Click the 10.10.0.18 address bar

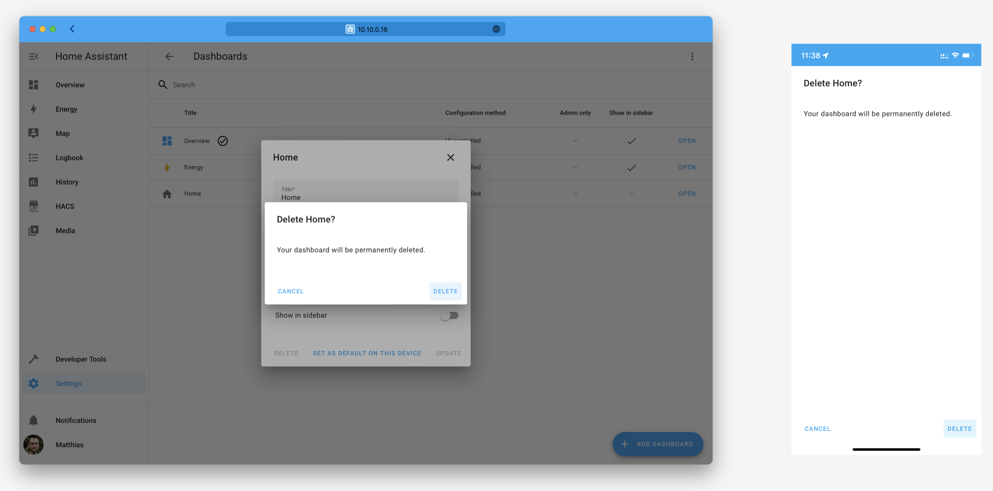(x=365, y=29)
